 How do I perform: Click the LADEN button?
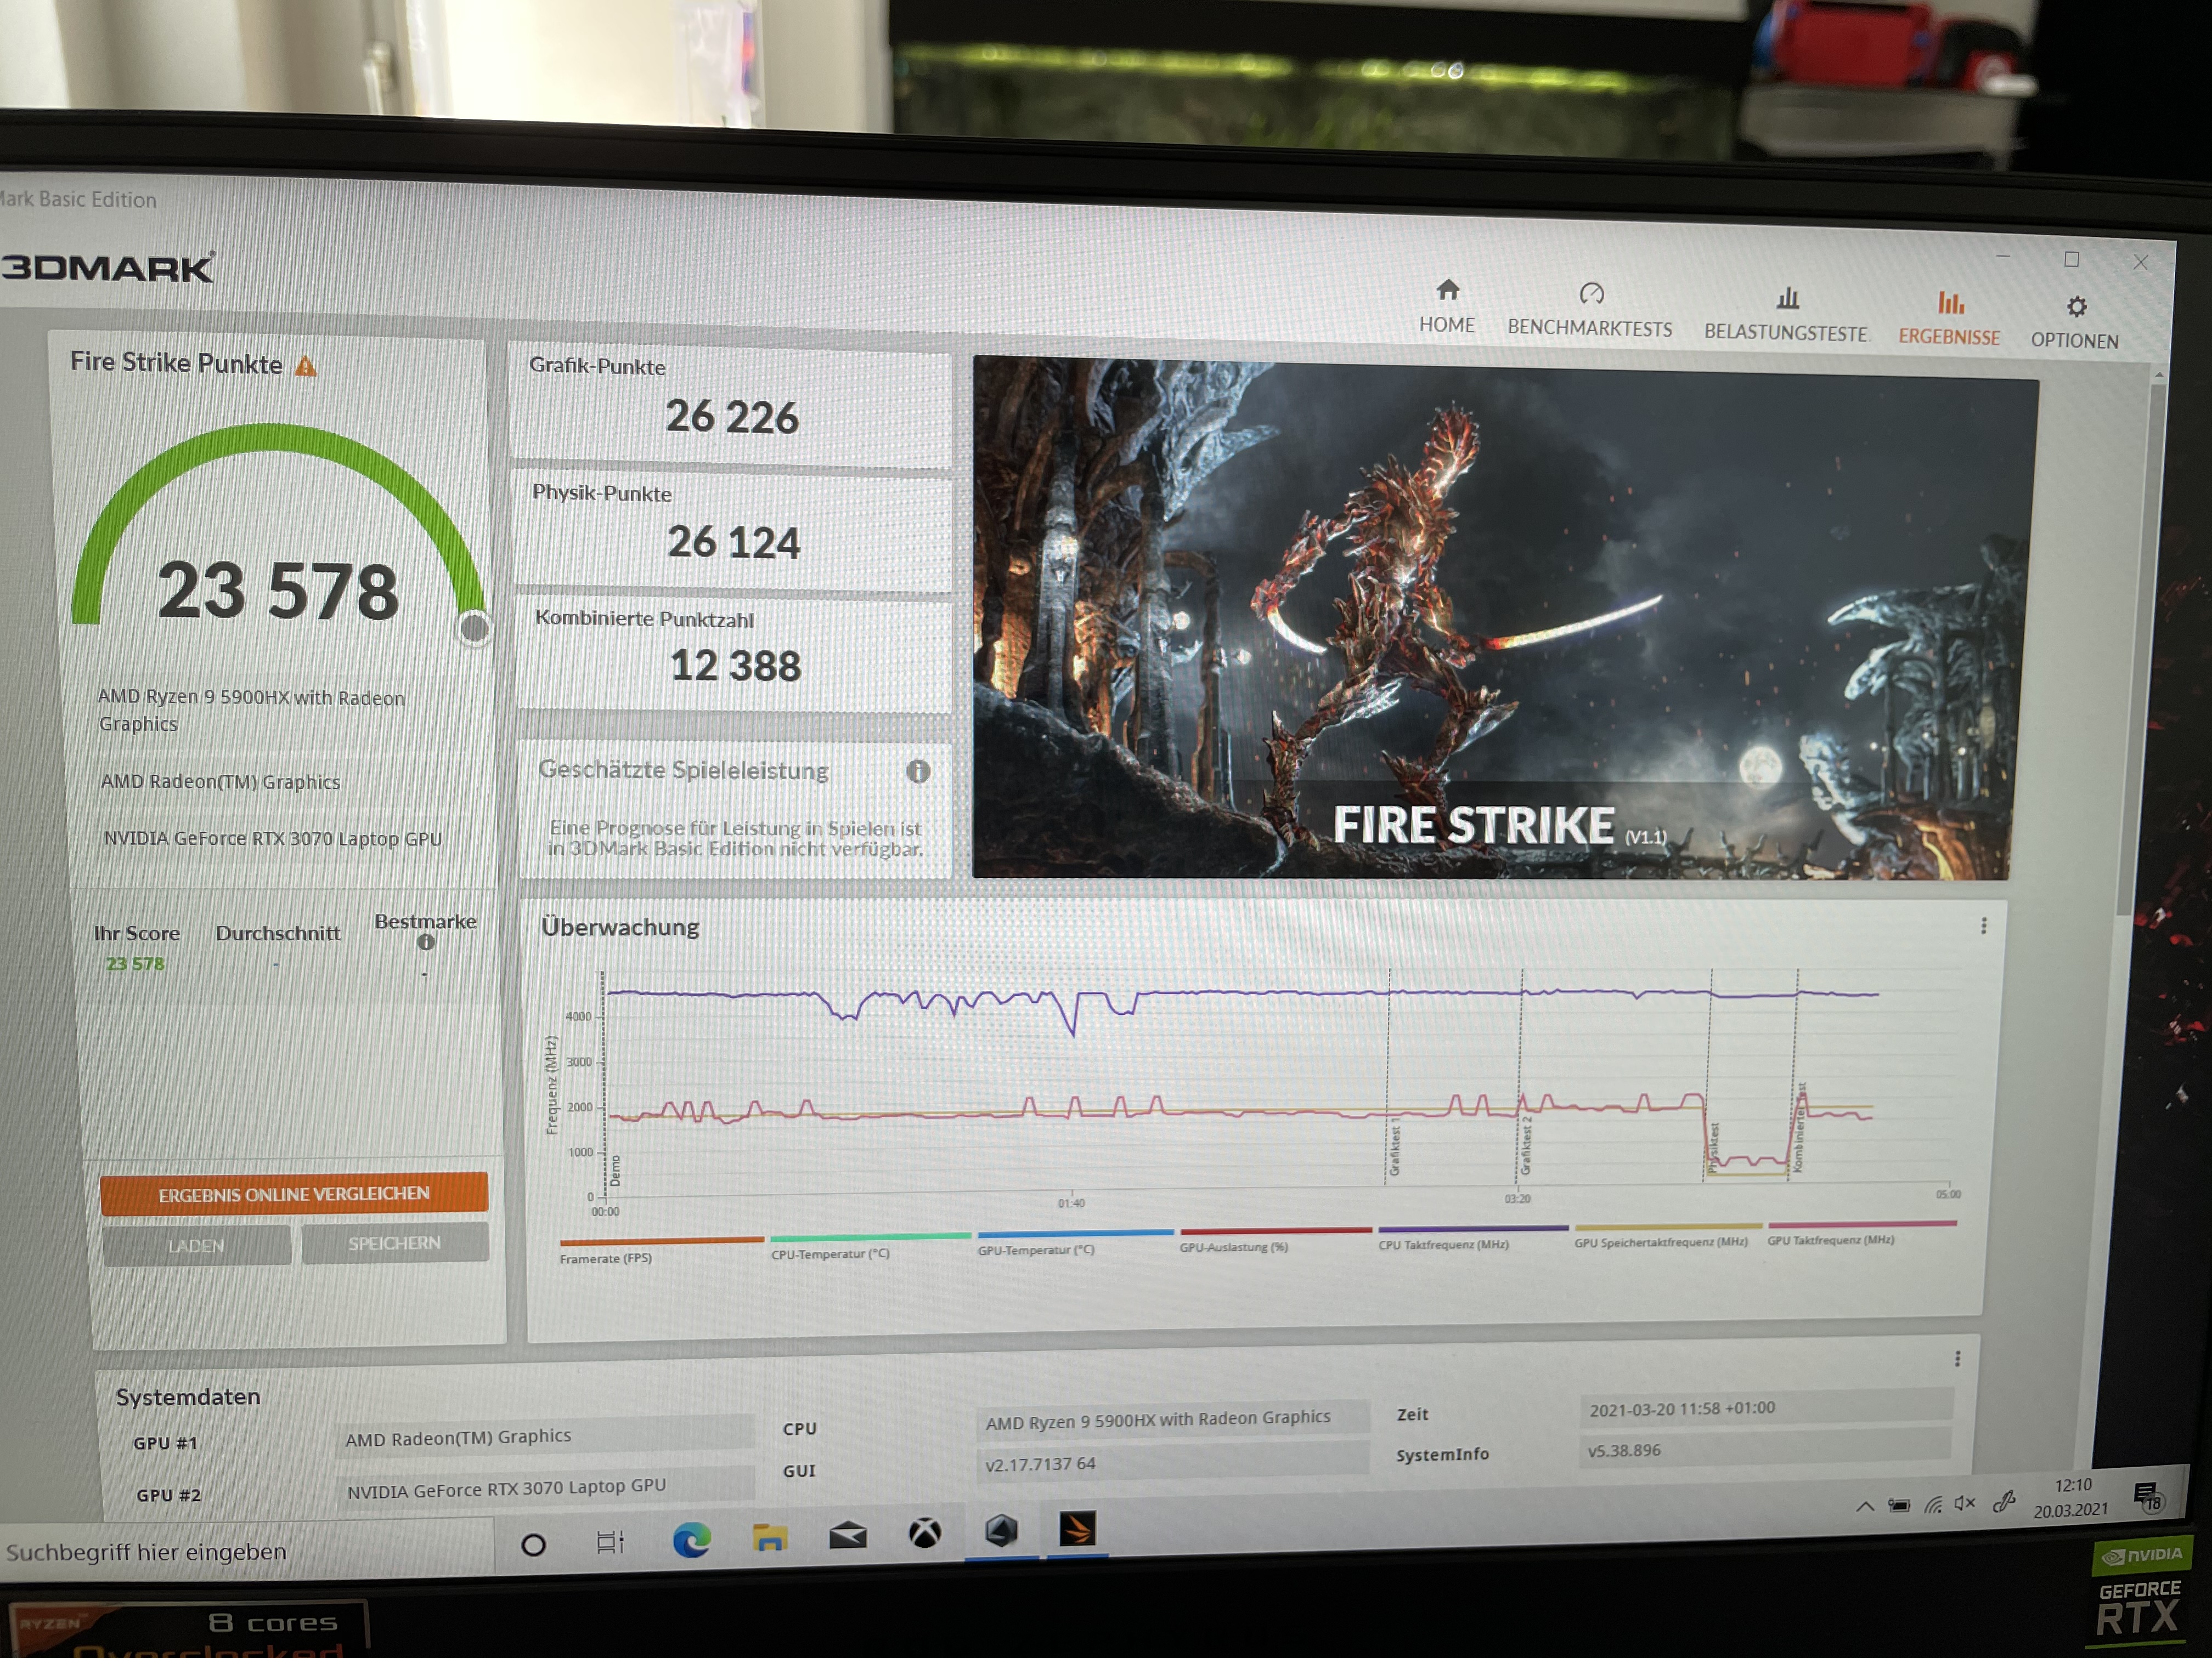(197, 1245)
